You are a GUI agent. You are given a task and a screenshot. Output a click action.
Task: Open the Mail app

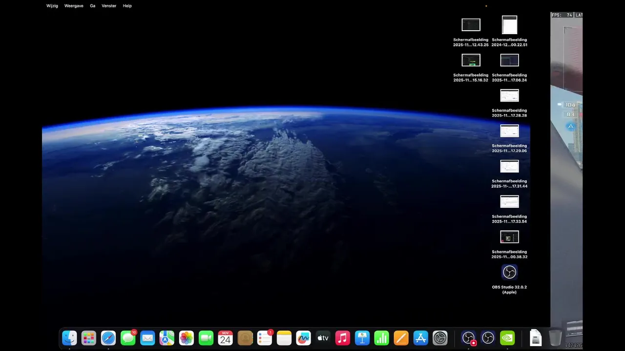[147, 338]
